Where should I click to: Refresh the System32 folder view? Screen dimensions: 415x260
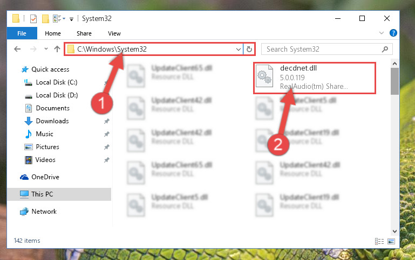249,49
